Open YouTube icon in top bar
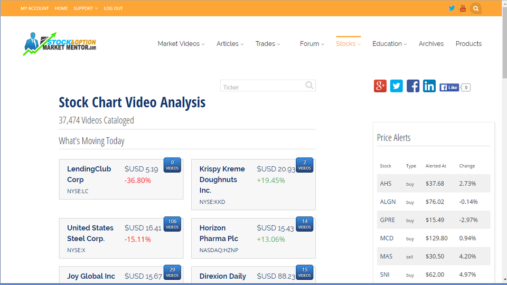The image size is (507, 285). click(x=463, y=8)
